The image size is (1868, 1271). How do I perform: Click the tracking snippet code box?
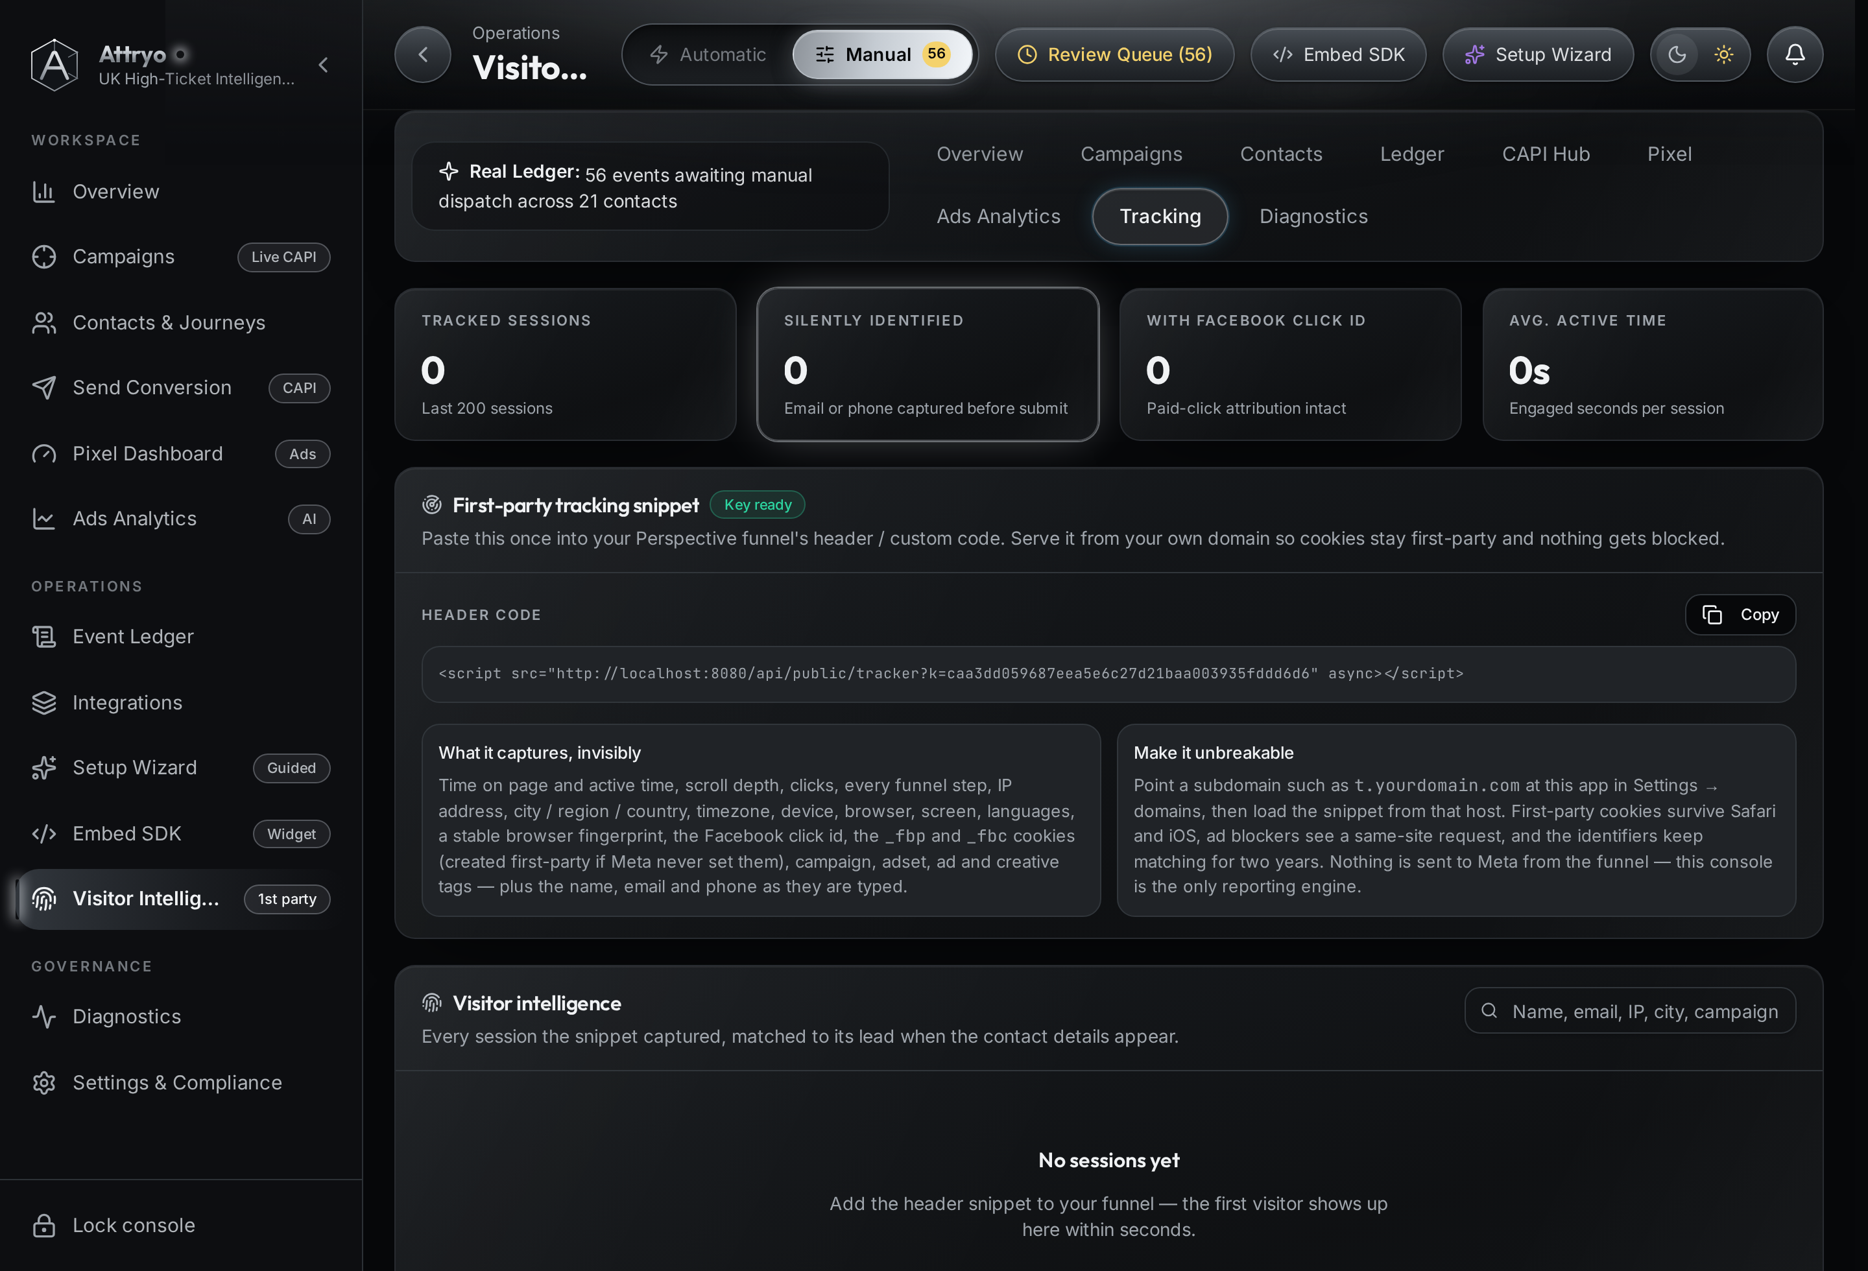(x=1108, y=674)
